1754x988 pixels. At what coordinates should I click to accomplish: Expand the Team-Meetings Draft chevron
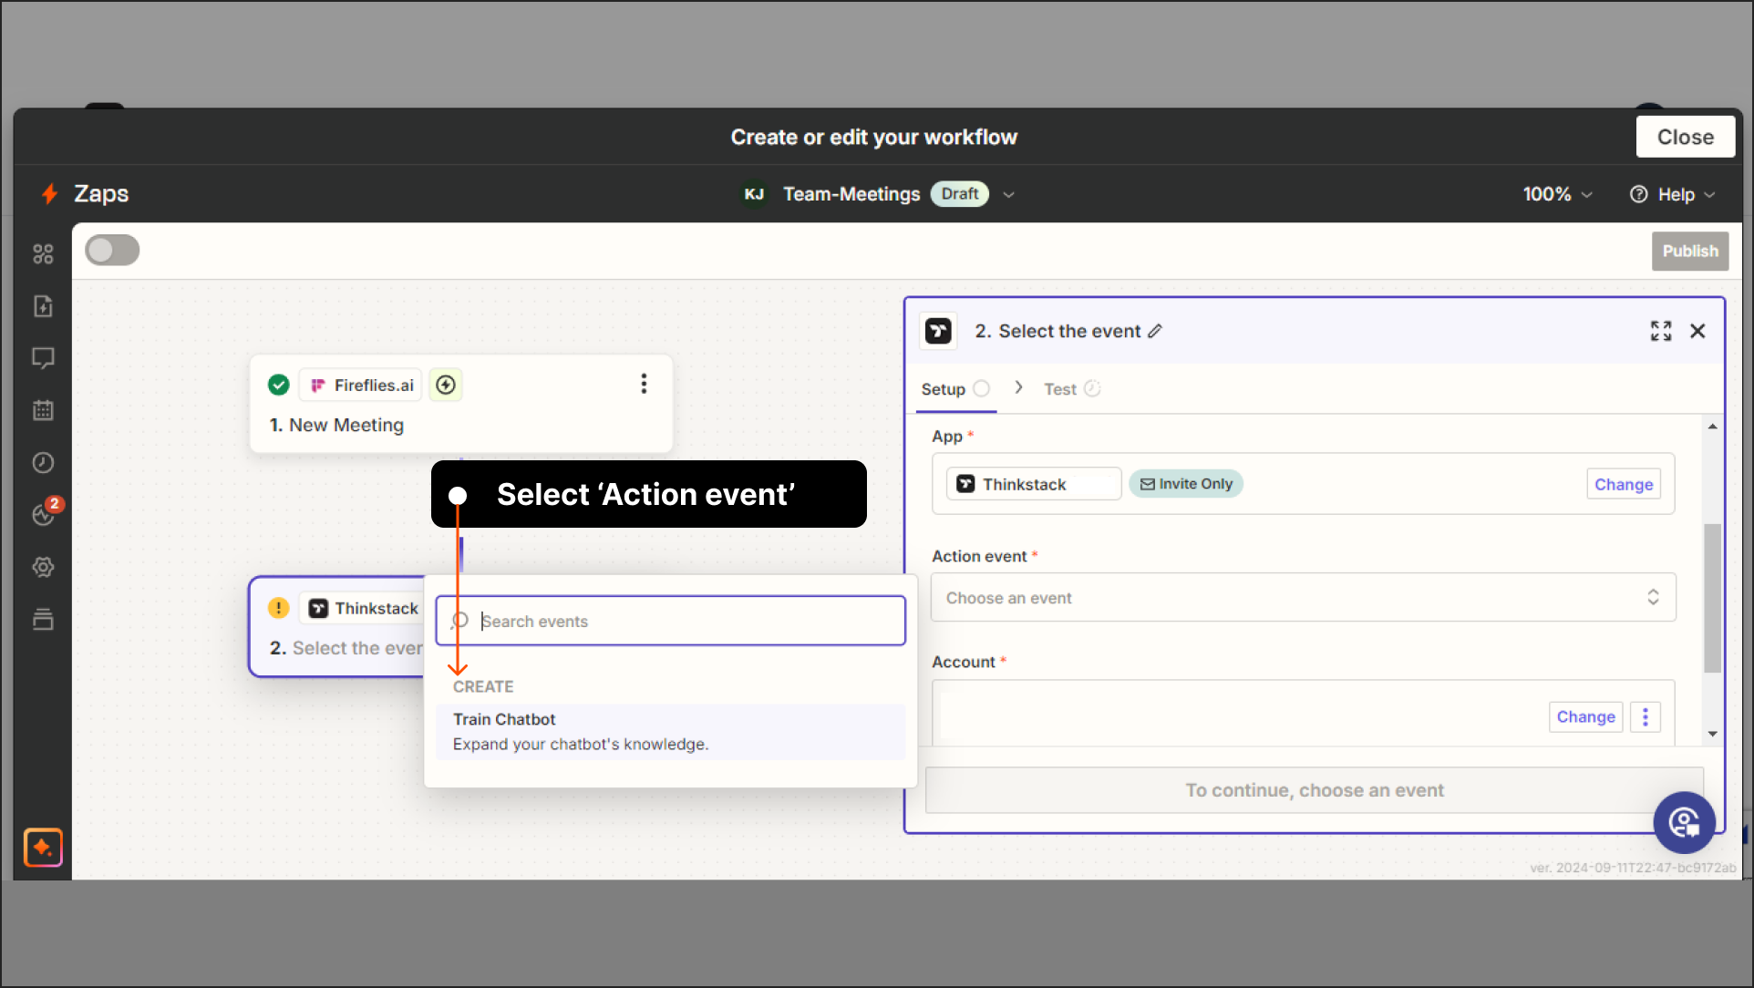[x=1008, y=194]
